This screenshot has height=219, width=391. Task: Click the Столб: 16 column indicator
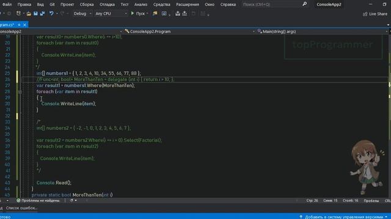350,201
